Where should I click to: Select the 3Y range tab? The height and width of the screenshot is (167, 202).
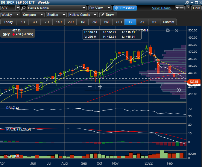(142, 22)
